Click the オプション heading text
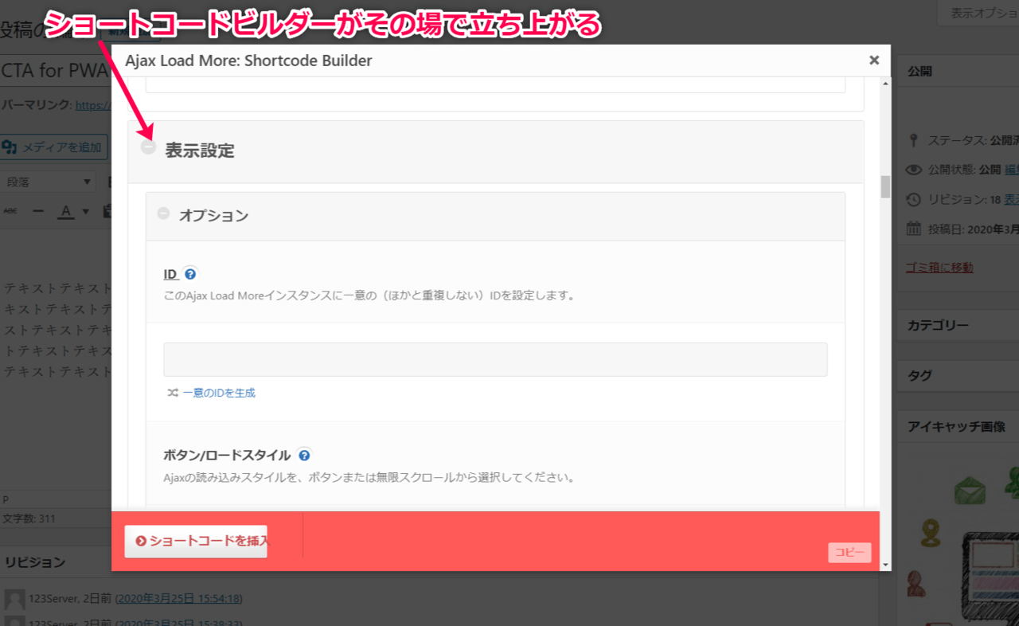Screen dimensions: 1019x626 (x=213, y=215)
